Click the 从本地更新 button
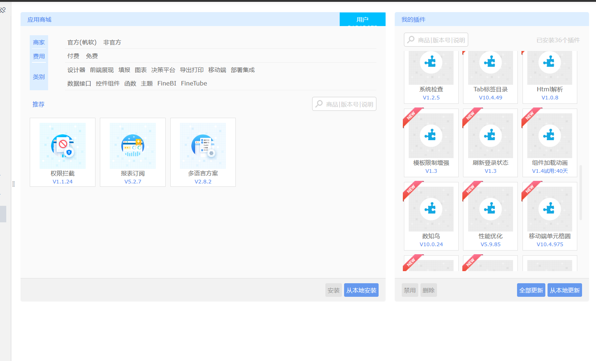The image size is (596, 361). pos(565,290)
